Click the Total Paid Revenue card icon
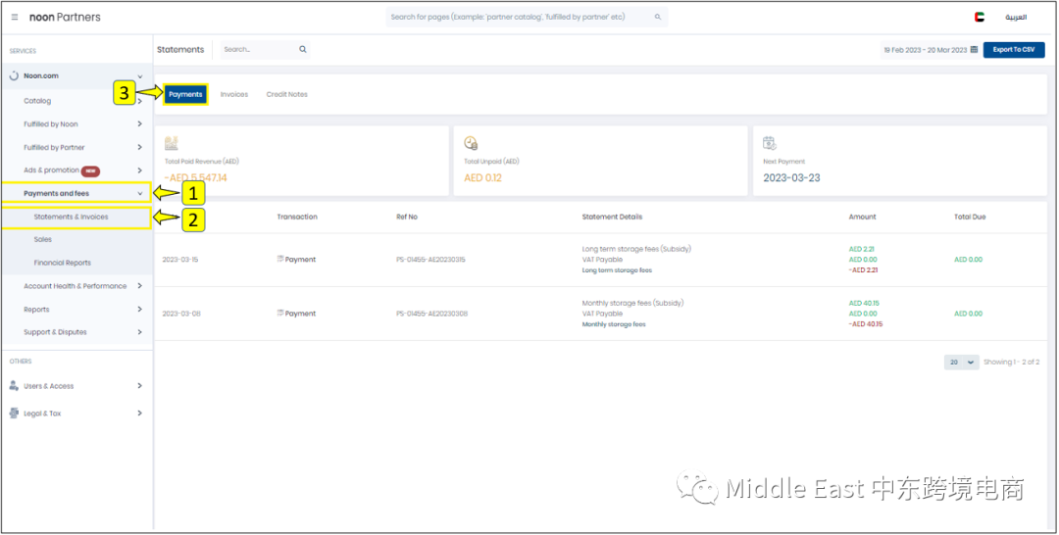This screenshot has height=535, width=1059. click(171, 143)
